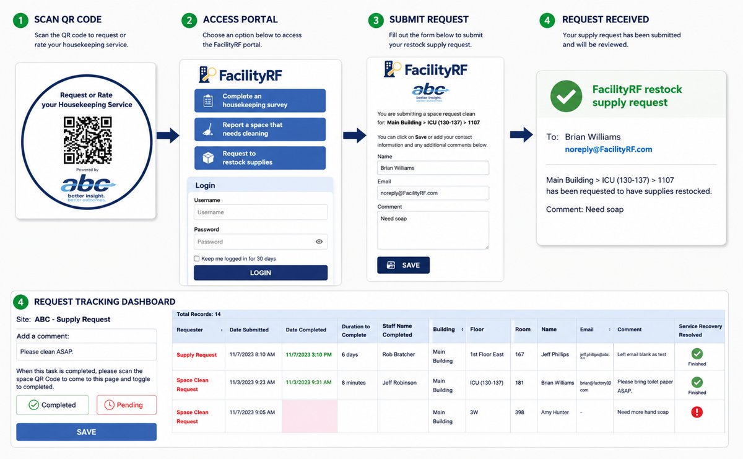Viewport: 743px width, 459px height.
Task: Click SAVE in the request tracking dashboard
Action: [87, 432]
